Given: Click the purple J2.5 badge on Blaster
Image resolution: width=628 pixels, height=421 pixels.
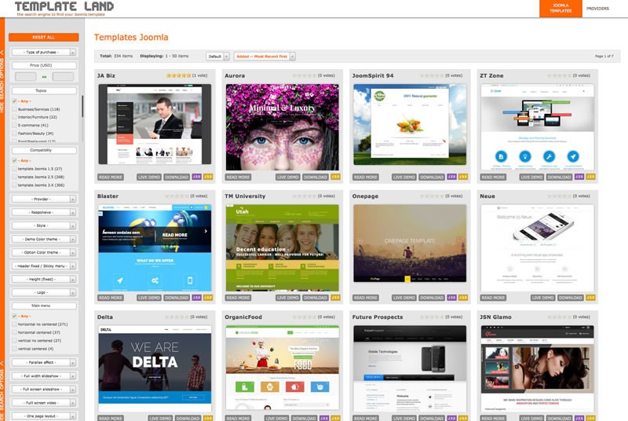Looking at the screenshot, I should (x=197, y=298).
